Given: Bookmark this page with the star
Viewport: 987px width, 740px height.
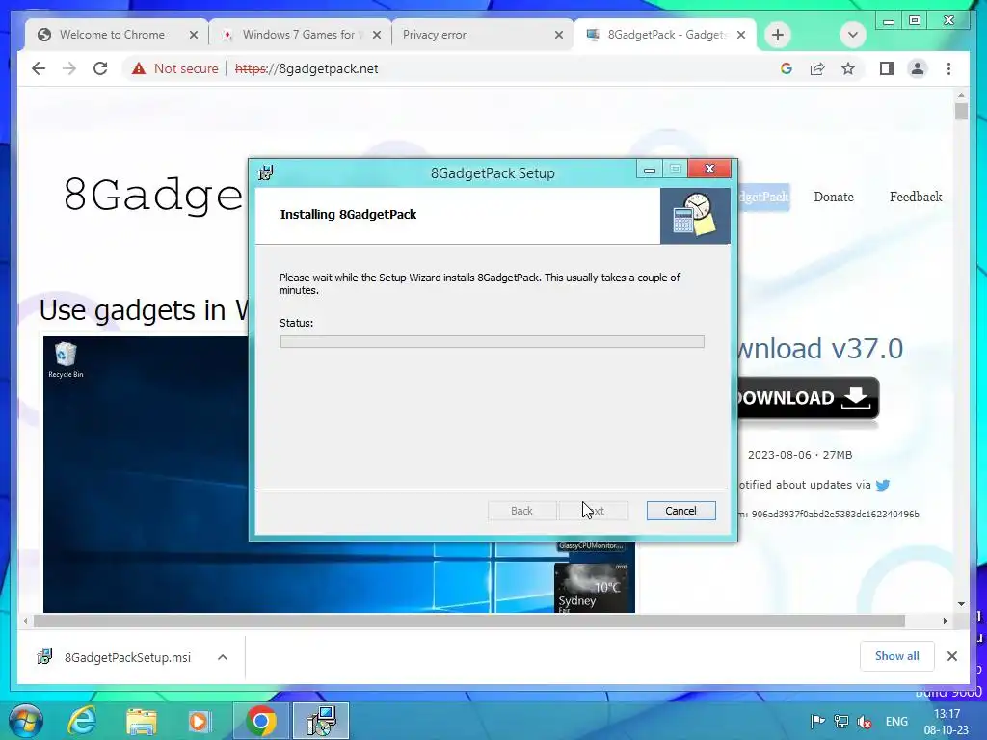Looking at the screenshot, I should pyautogui.click(x=848, y=68).
